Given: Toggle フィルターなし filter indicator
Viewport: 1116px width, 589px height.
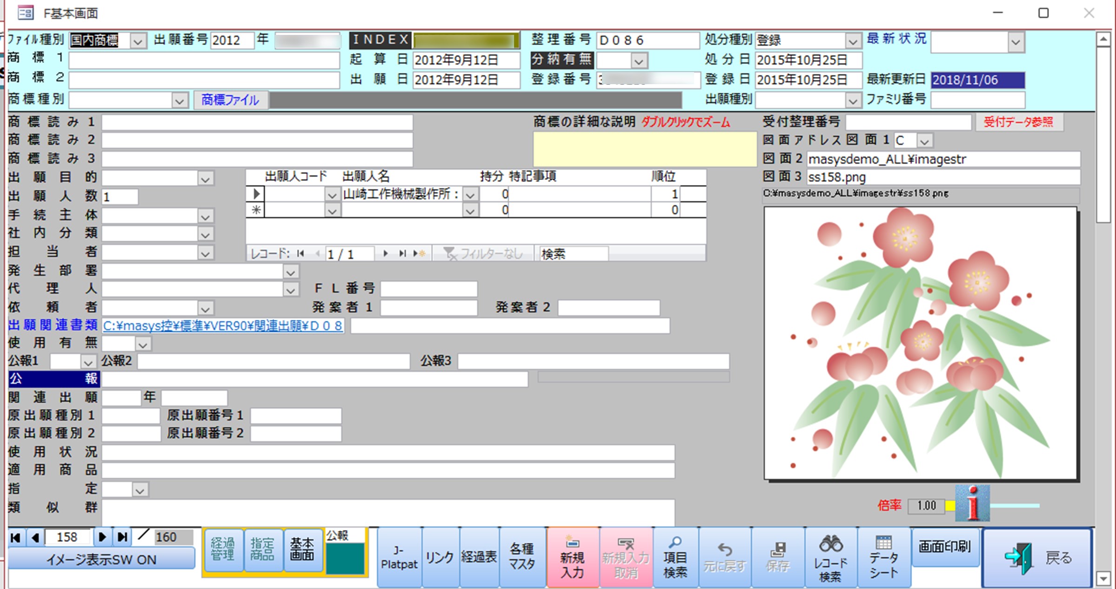Looking at the screenshot, I should [482, 254].
